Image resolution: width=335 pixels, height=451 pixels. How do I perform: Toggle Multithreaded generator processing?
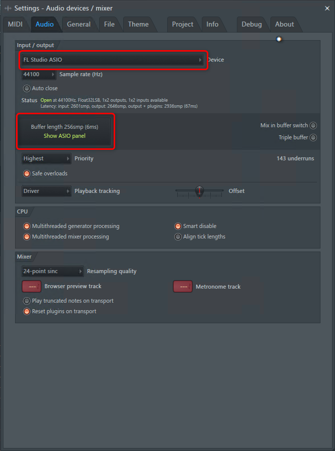27,227
